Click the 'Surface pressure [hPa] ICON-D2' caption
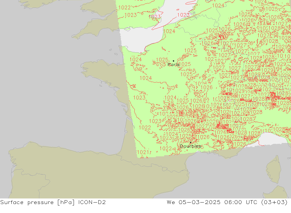Screen dimensions: 291x213 [53, 202]
